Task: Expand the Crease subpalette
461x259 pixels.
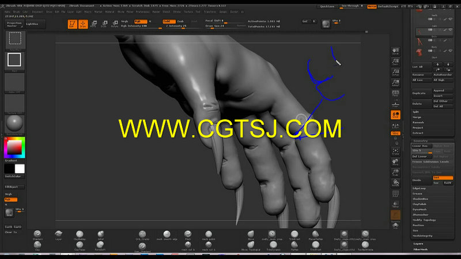Action: (x=417, y=194)
